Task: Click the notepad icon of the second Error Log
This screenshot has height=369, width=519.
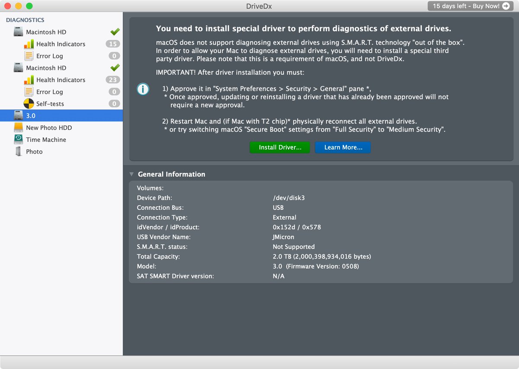Action: pyautogui.click(x=29, y=92)
